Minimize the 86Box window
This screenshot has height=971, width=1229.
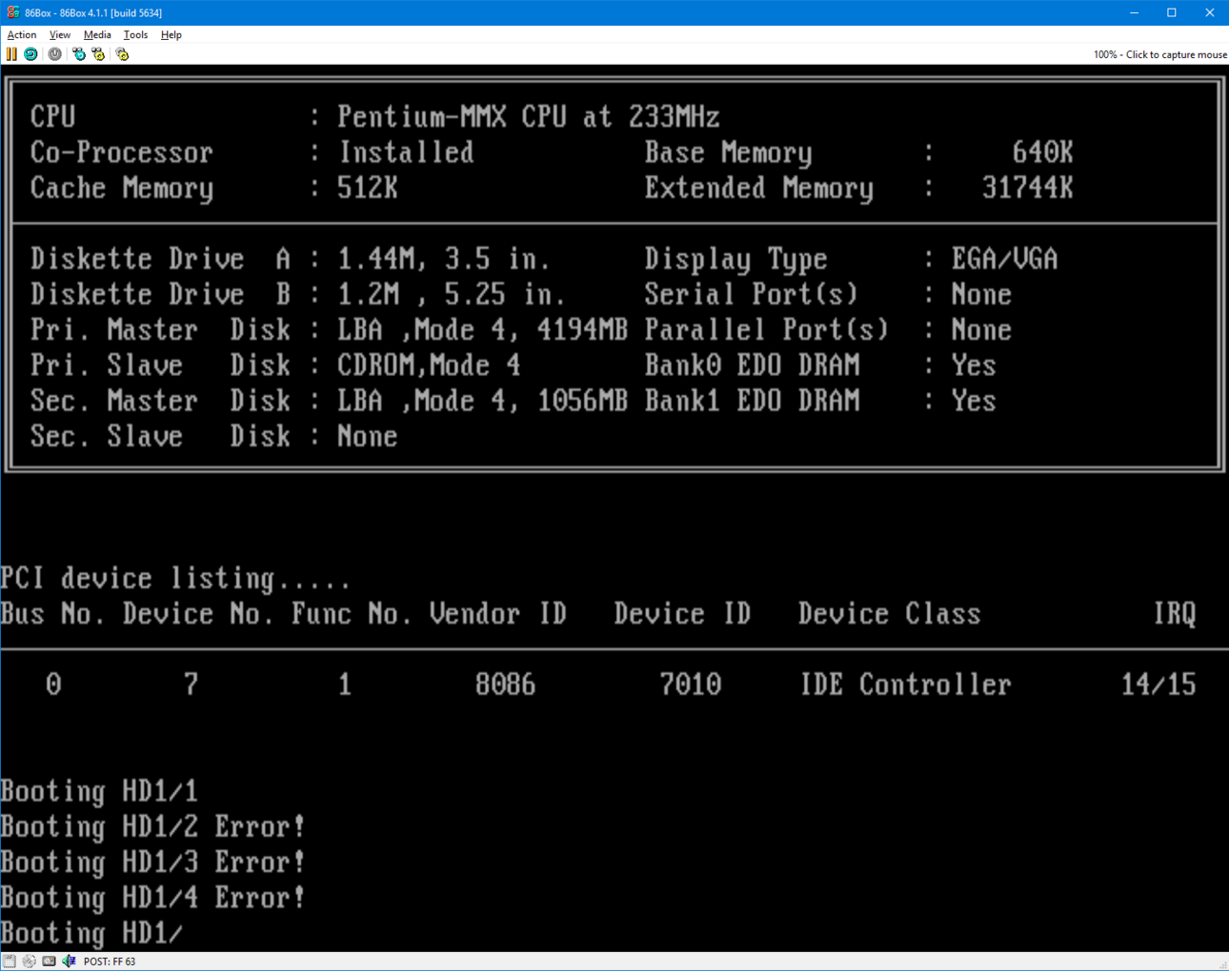[x=1134, y=12]
